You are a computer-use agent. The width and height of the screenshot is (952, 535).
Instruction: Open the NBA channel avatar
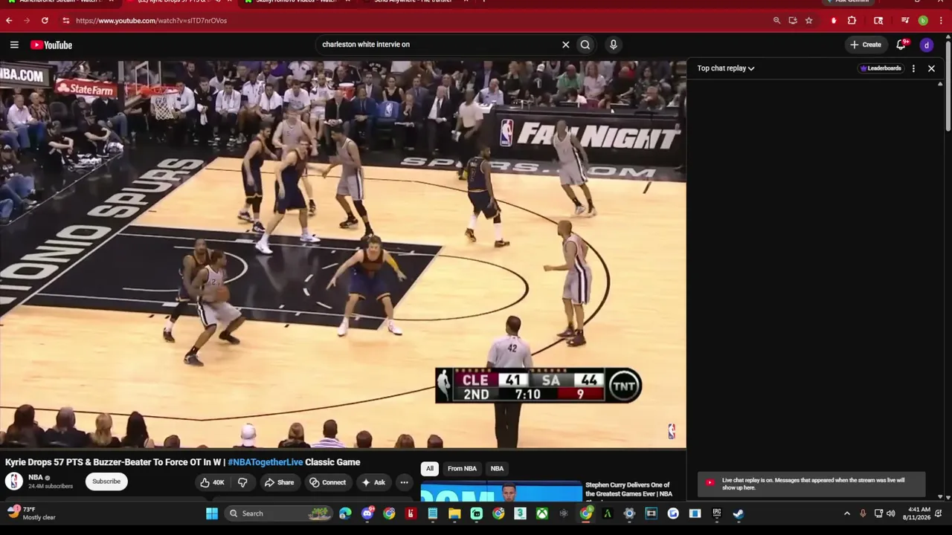click(14, 481)
